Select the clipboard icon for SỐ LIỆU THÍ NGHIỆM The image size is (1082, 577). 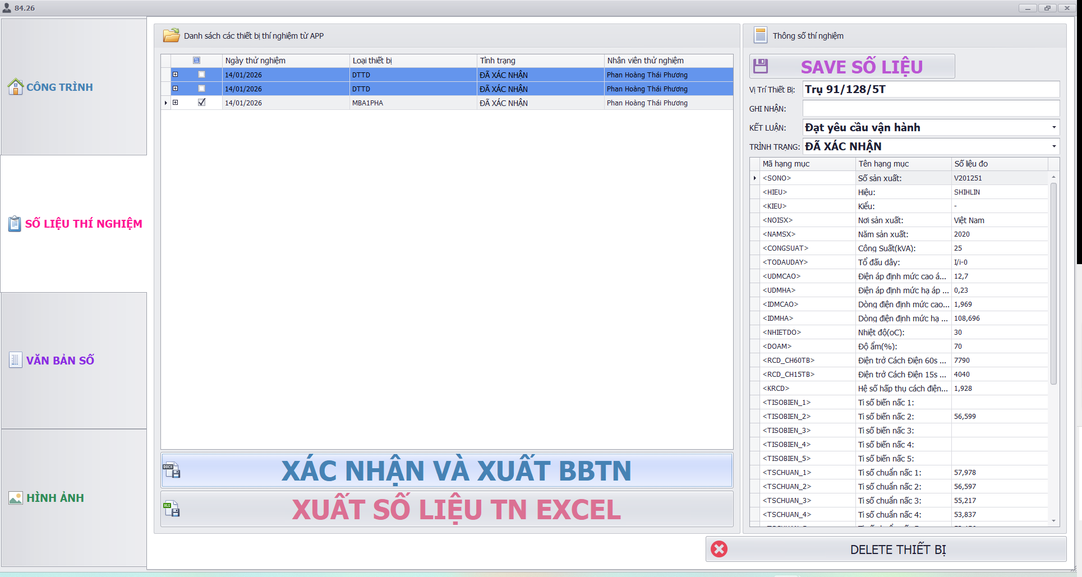14,223
